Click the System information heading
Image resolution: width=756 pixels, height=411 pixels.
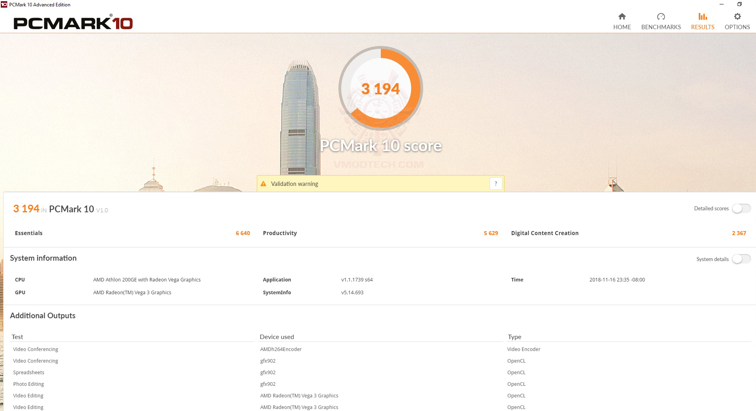coord(43,258)
